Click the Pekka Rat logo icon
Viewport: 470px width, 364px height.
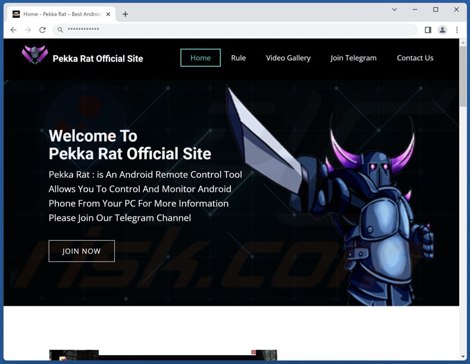[35, 55]
